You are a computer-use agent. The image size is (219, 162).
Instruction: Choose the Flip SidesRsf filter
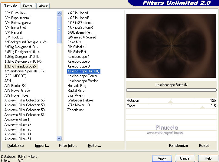[77, 52]
